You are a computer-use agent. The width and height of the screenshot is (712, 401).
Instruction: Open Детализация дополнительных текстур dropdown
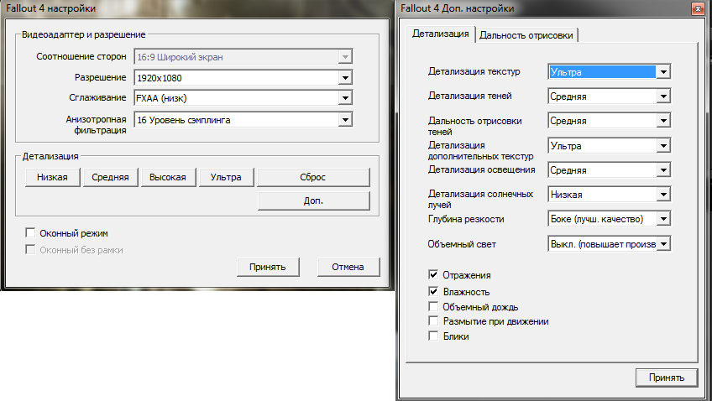point(609,146)
